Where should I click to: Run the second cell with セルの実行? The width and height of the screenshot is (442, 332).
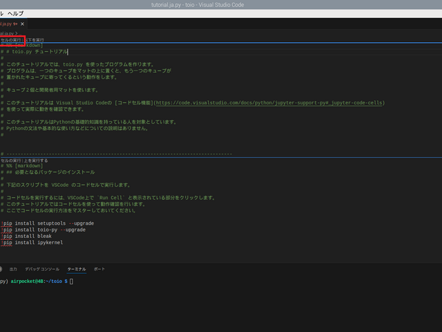(x=11, y=160)
